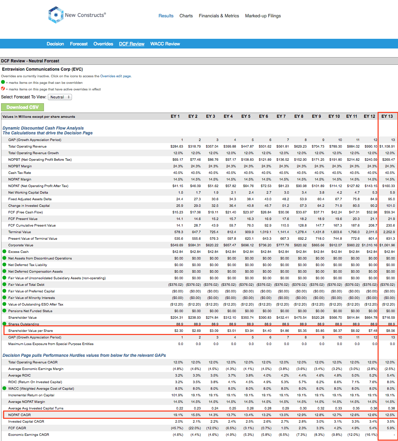Click the Entravision Communications Corp (EVC) heading
This screenshot has width=398, height=441.
43,69
